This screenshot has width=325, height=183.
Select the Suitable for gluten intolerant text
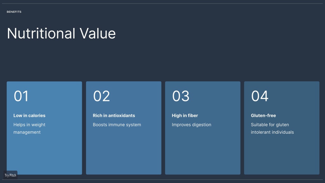point(272,128)
